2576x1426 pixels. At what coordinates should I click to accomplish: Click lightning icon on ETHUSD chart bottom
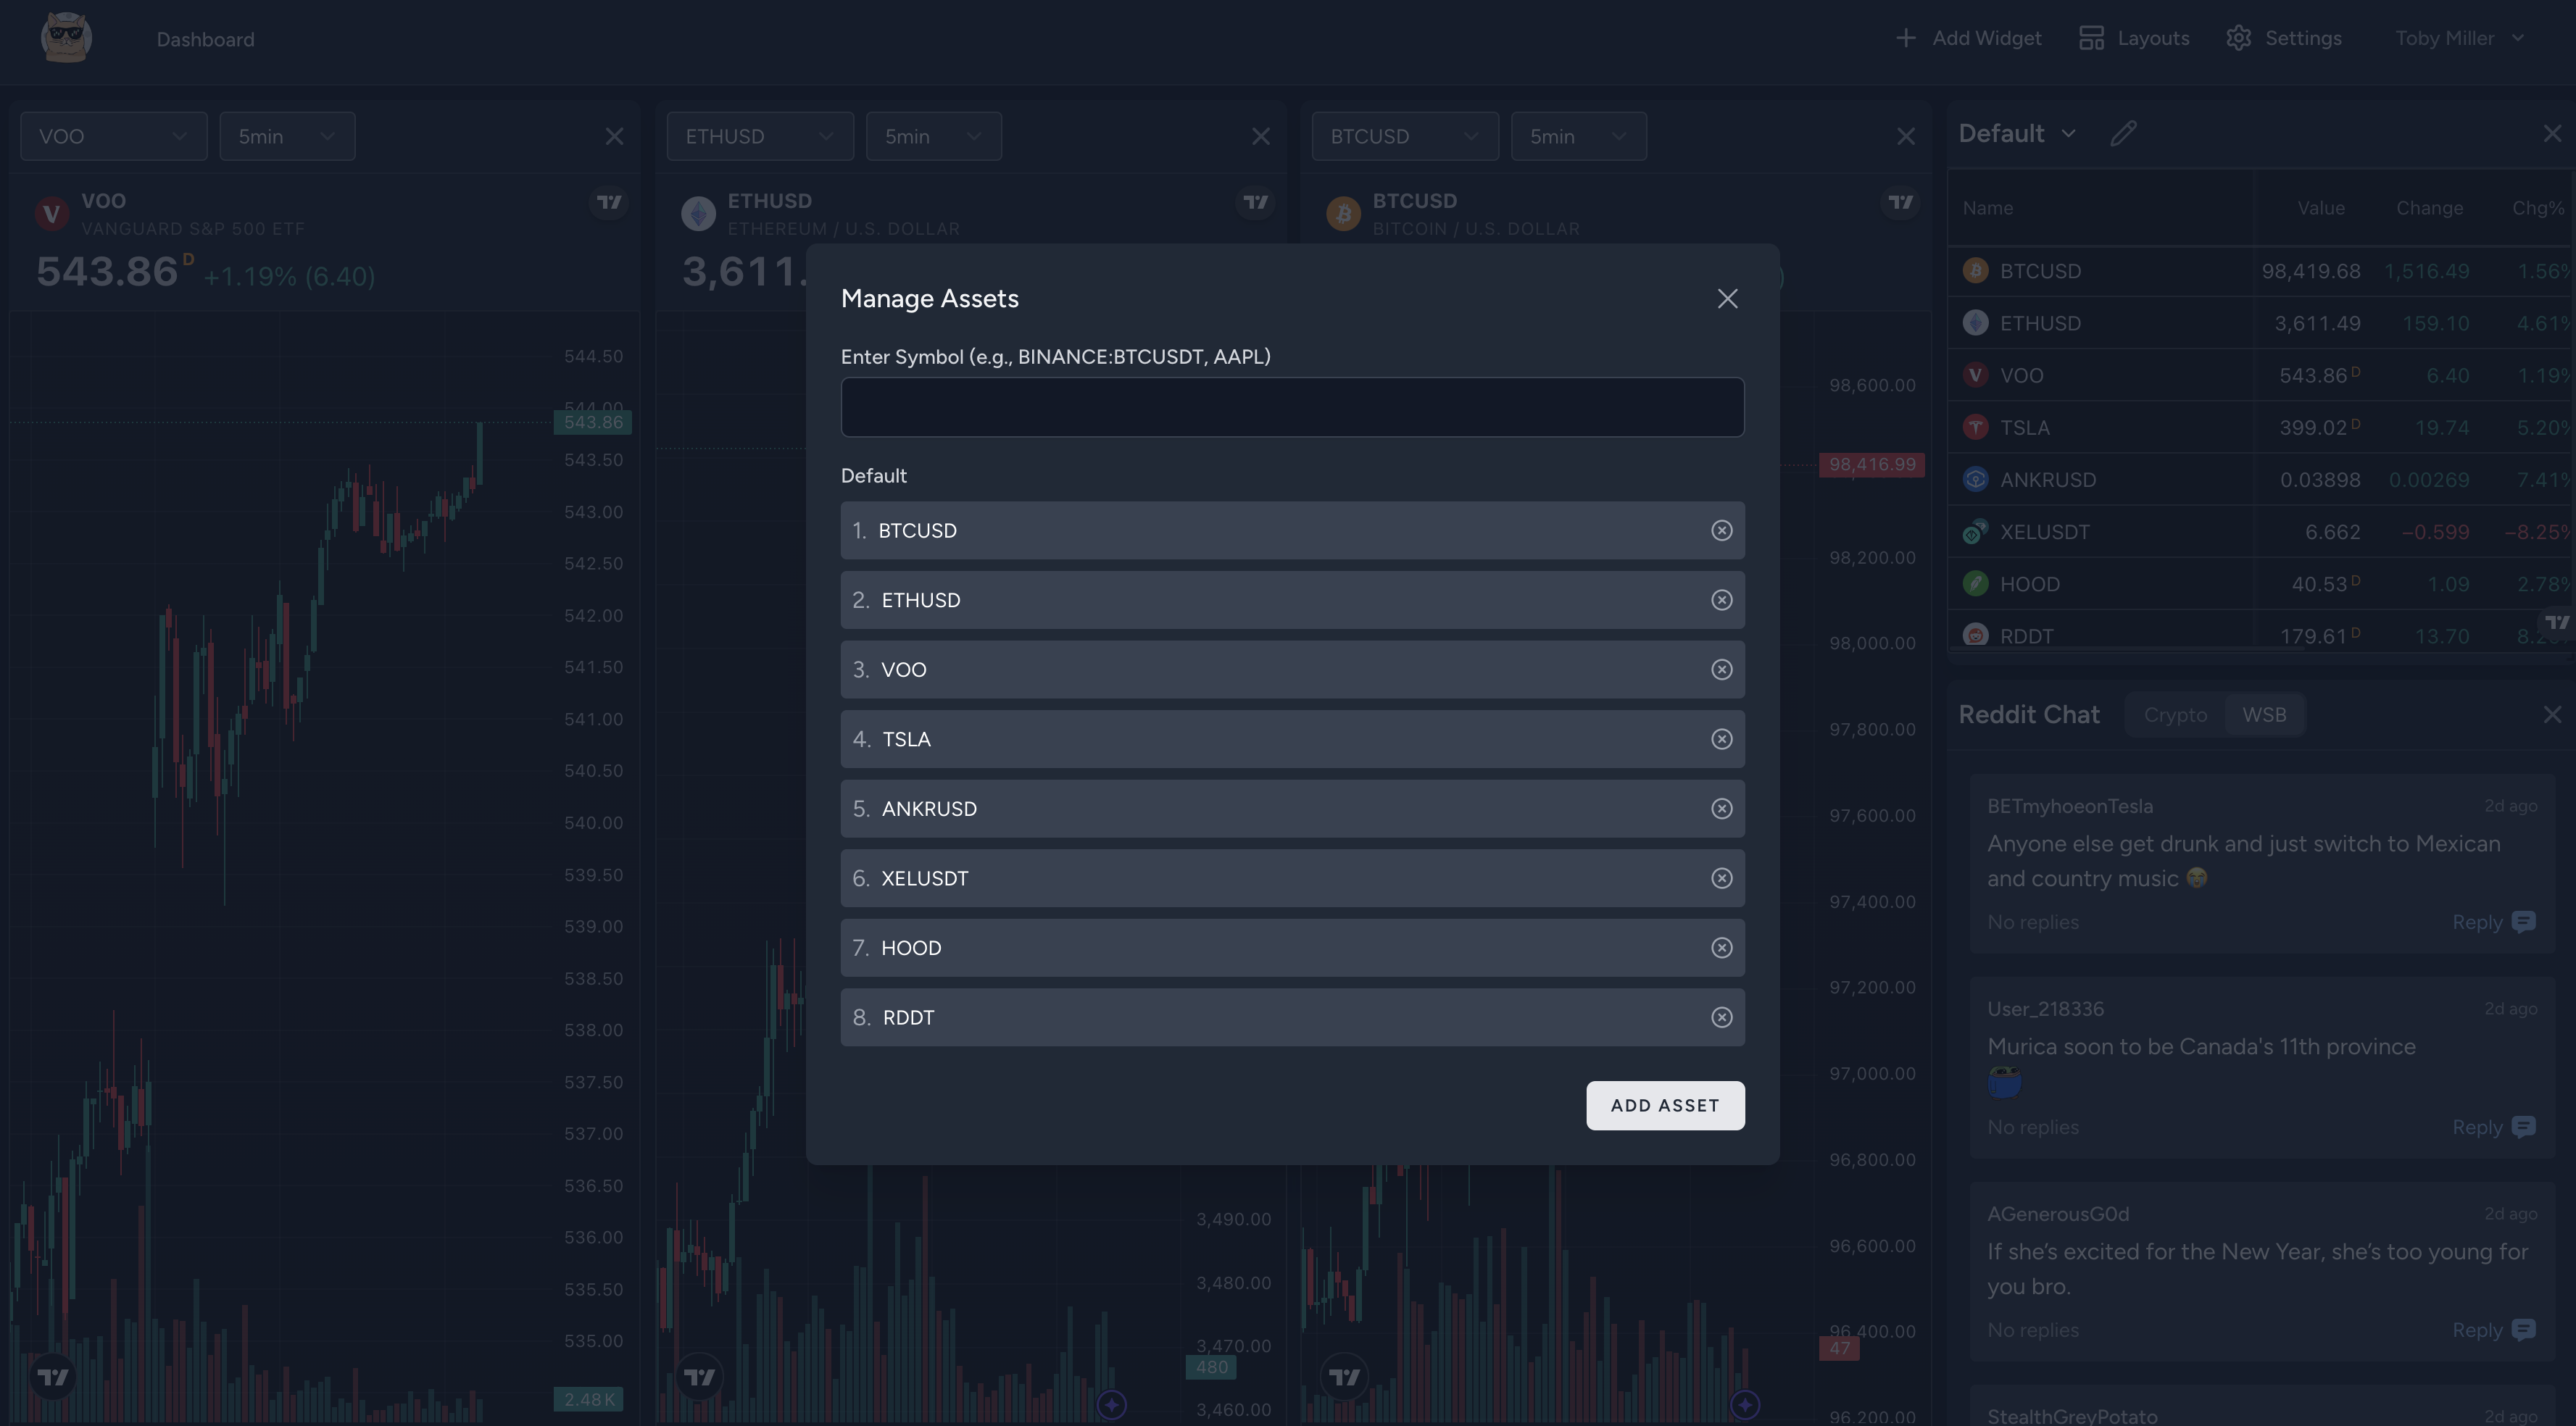click(x=1111, y=1404)
